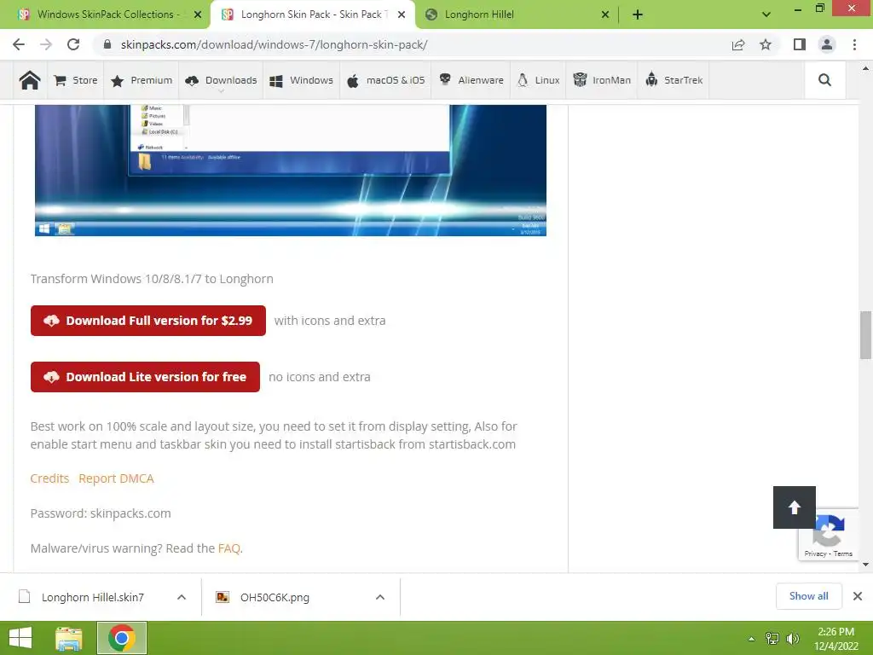The image size is (873, 655).
Task: Open the Linux nav menu
Action: tap(539, 80)
